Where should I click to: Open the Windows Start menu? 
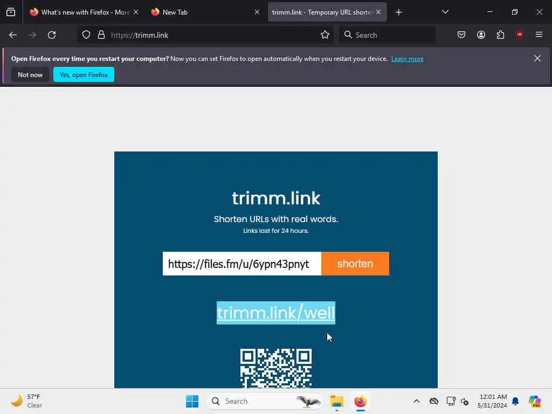coord(192,401)
